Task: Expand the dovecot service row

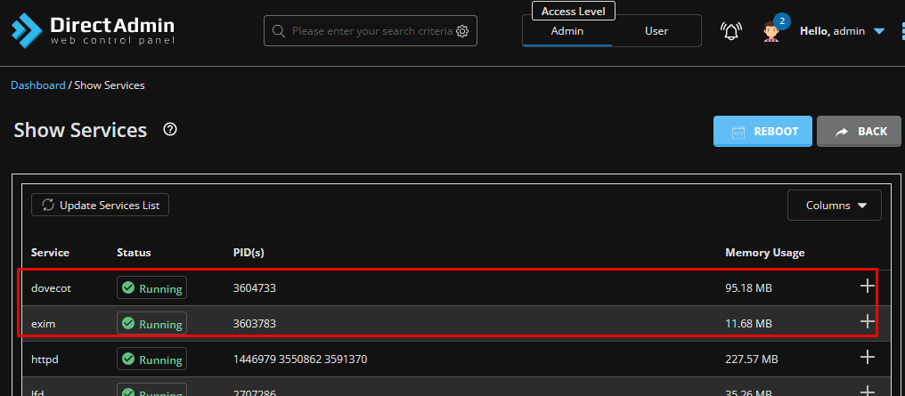Action: click(867, 287)
